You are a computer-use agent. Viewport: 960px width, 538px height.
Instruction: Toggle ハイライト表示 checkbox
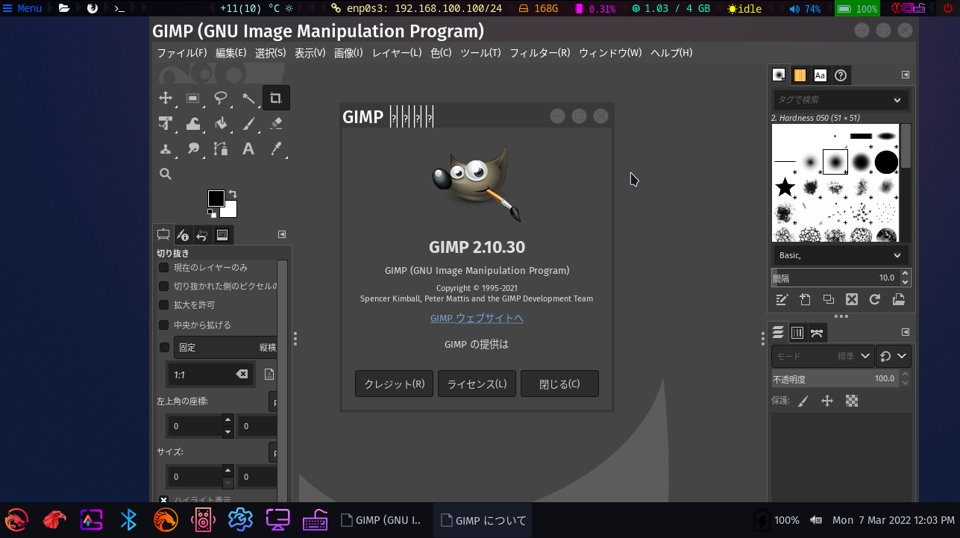(x=164, y=499)
